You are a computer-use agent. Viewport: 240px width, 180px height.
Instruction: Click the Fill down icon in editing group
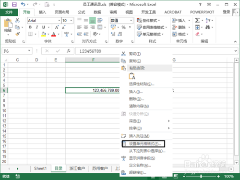[x=197, y=27]
